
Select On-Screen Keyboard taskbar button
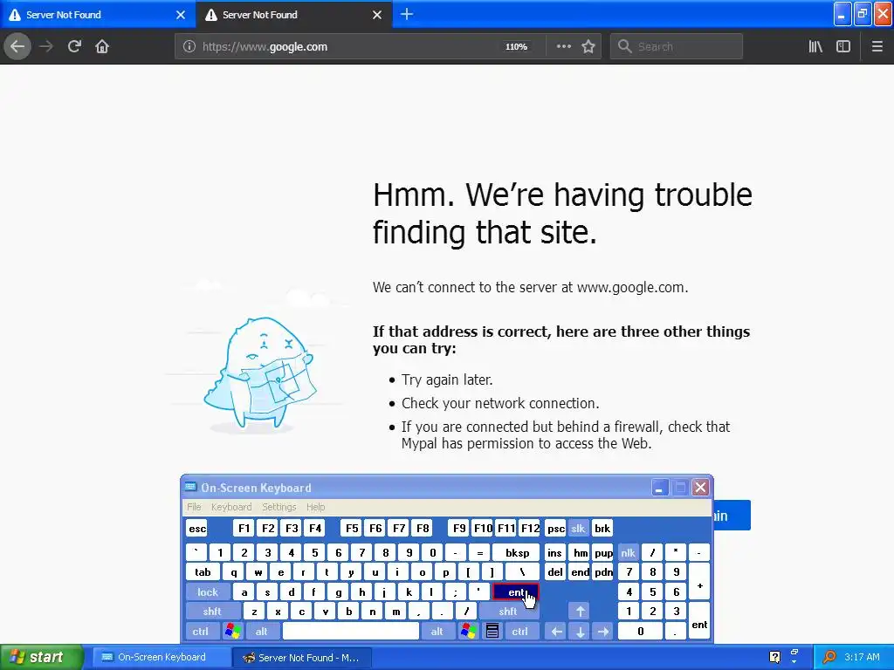pos(161,657)
